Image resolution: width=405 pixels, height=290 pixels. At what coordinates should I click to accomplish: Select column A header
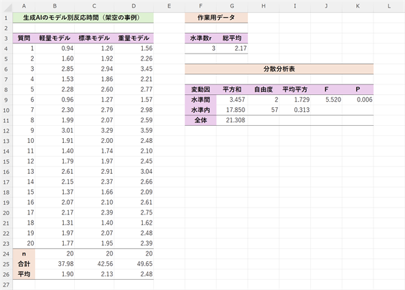pyautogui.click(x=24, y=5)
